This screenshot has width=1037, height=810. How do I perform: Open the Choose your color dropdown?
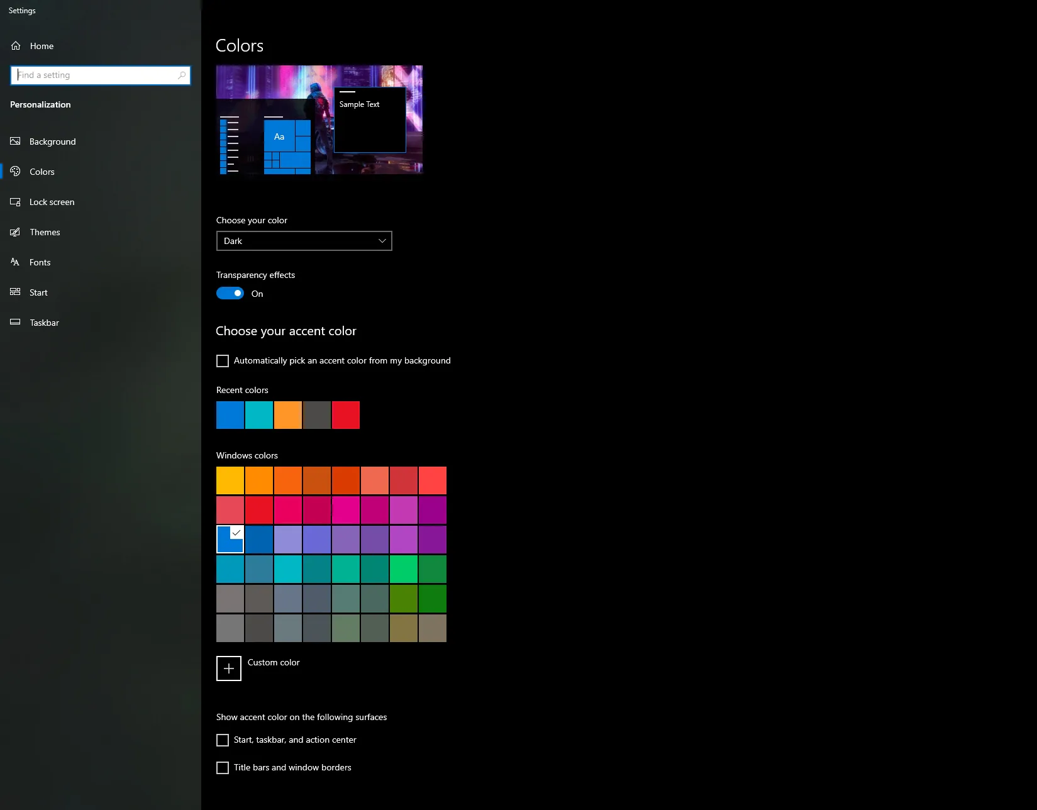point(304,241)
